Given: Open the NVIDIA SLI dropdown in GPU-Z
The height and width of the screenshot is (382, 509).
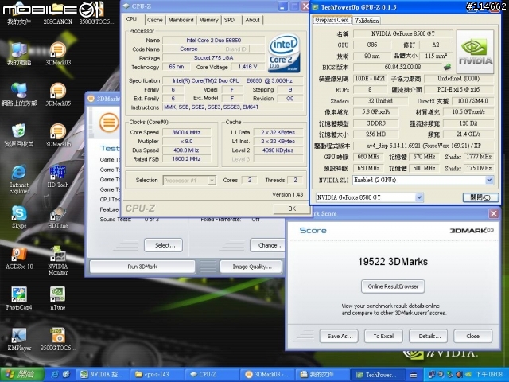Looking at the screenshot, I should tap(489, 181).
